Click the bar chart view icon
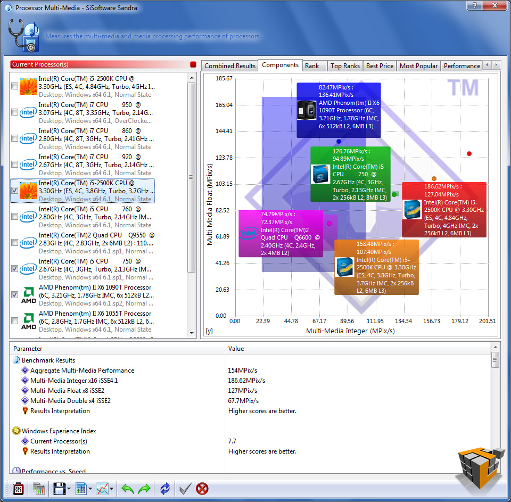511x502 pixels. [81, 489]
